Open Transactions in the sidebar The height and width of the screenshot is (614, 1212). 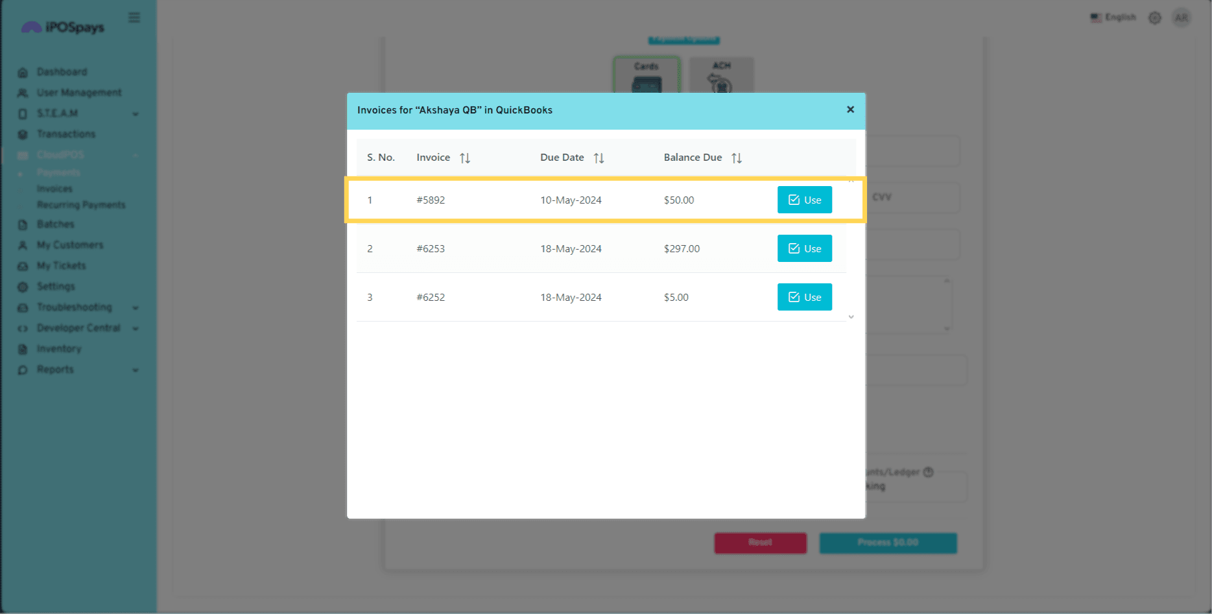(66, 134)
